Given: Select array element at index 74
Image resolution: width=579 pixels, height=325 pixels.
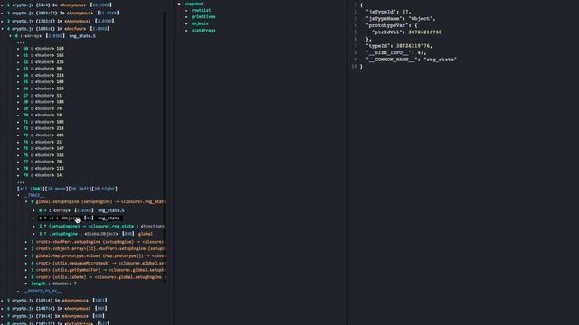Looking at the screenshot, I should (43, 142).
